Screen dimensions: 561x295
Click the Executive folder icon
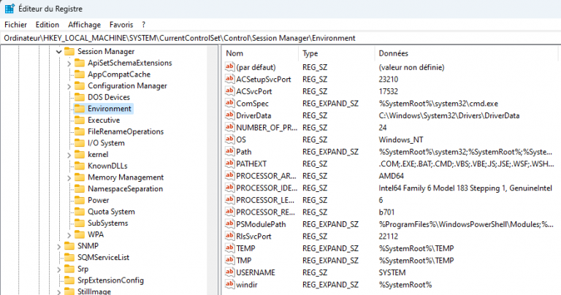pos(80,120)
